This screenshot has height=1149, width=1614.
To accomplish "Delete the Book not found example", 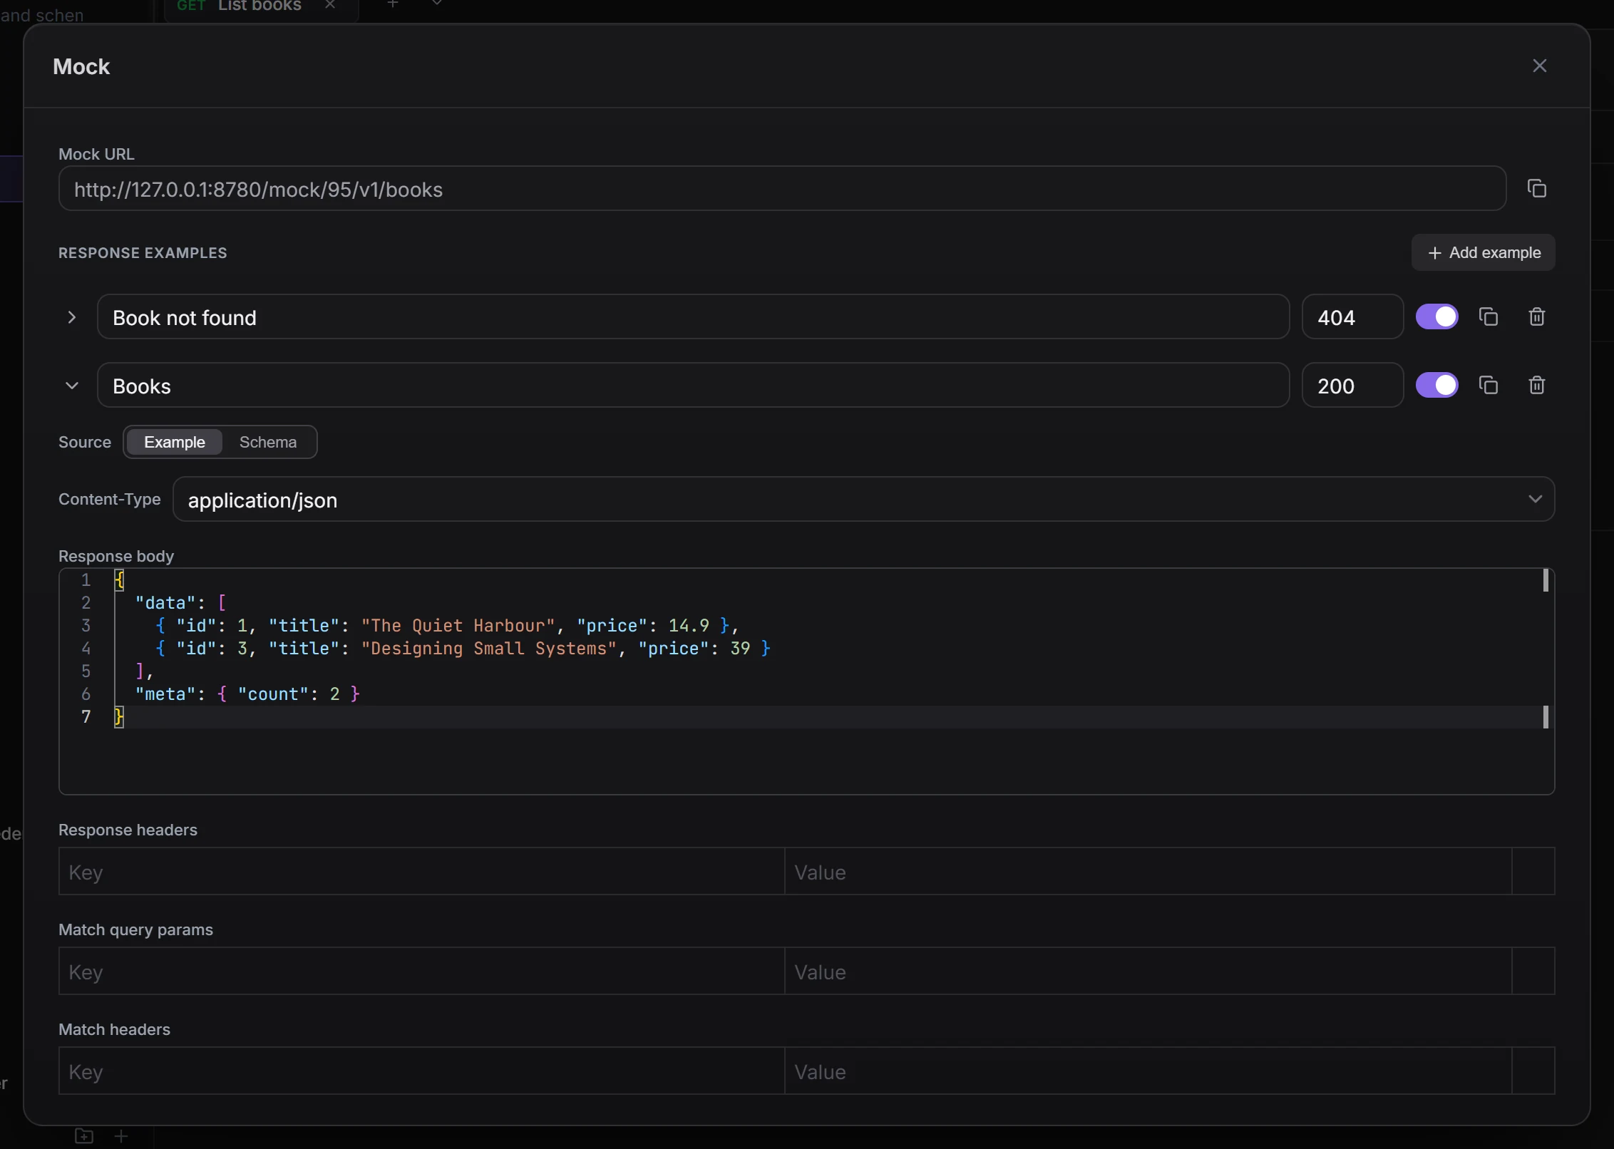I will (1537, 317).
